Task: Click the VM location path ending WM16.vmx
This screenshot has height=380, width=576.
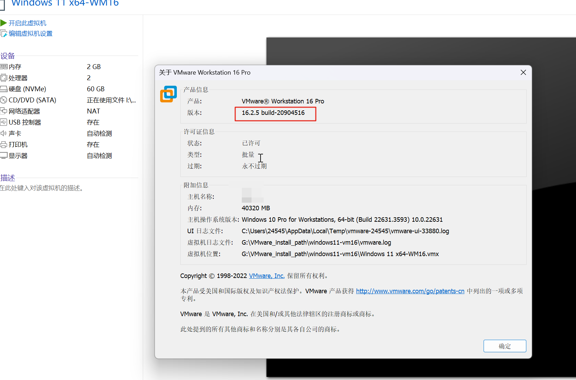Action: click(340, 254)
